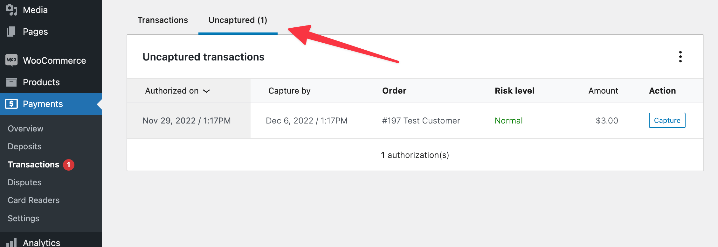Go to the Deposits page
This screenshot has height=247, width=718.
pyautogui.click(x=24, y=146)
